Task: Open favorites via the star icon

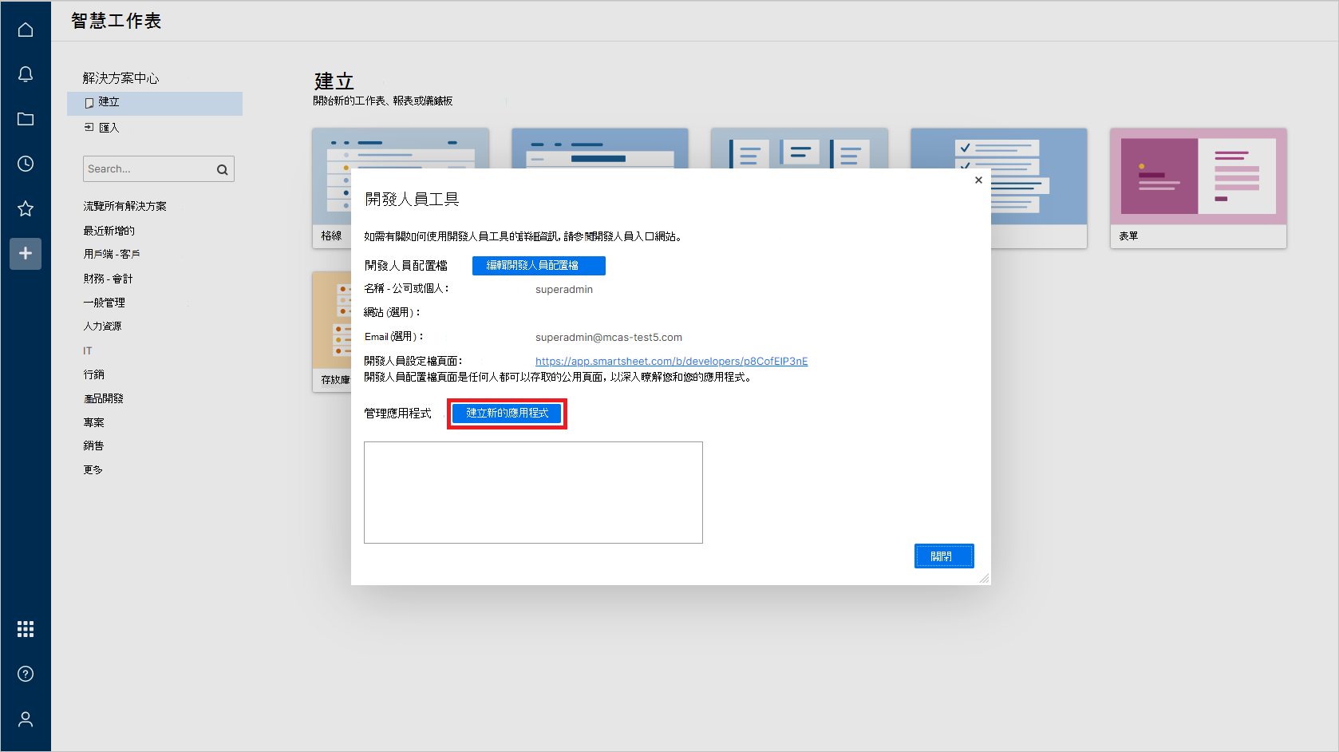Action: (26, 208)
